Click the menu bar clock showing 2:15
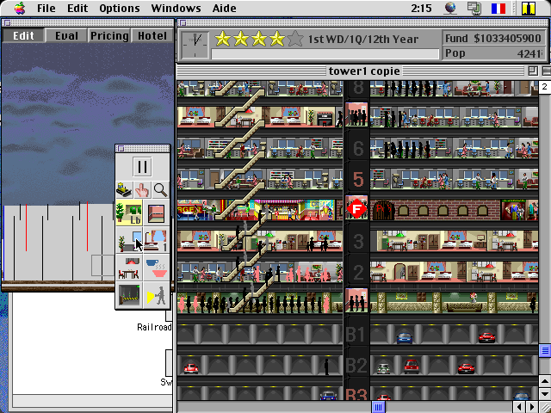The height and width of the screenshot is (413, 551). tap(421, 8)
